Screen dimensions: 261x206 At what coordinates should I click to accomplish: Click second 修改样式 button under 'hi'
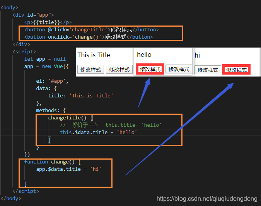[236, 70]
